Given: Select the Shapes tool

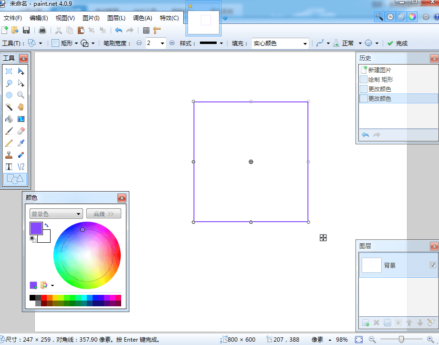Looking at the screenshot, I should (x=15, y=179).
